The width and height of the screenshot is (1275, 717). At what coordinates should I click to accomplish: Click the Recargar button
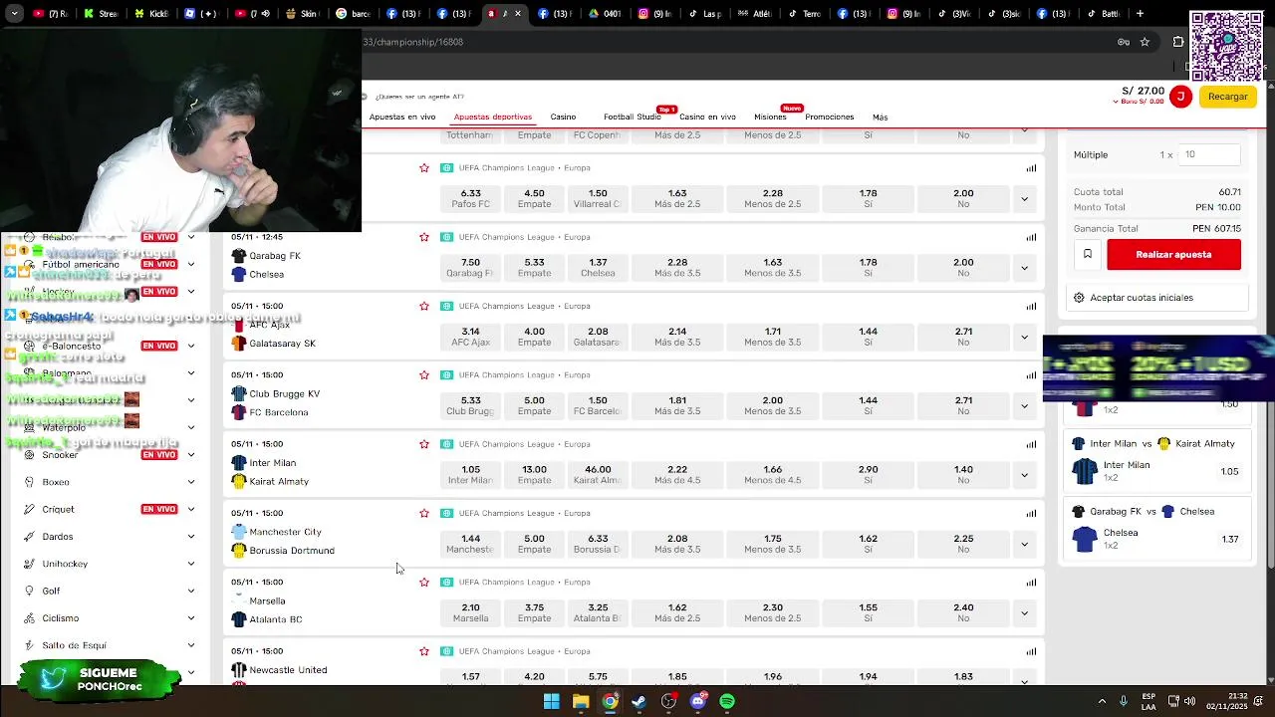click(1227, 97)
